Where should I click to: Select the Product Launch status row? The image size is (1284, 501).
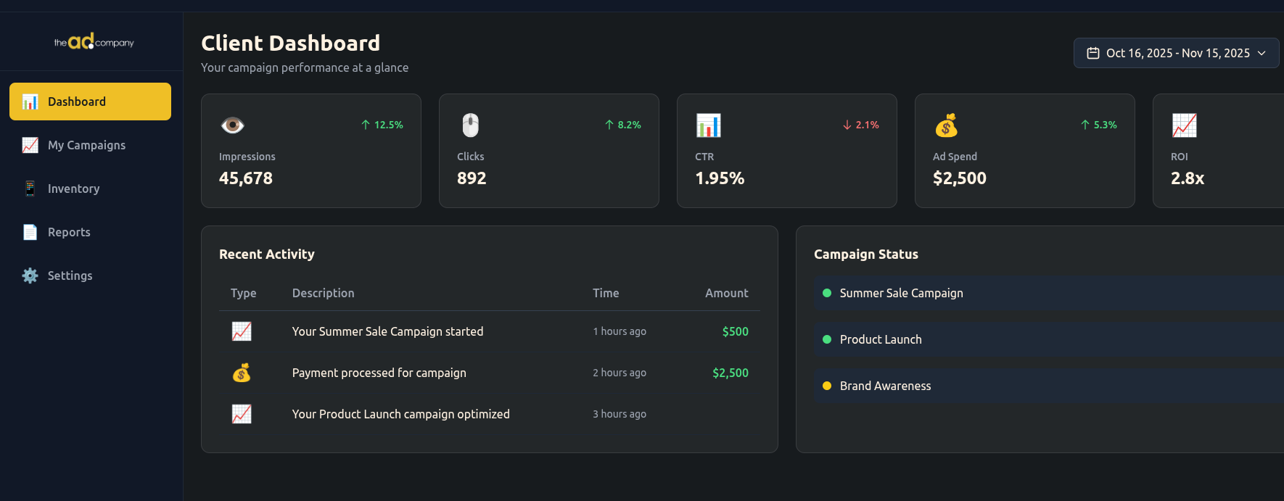click(1045, 339)
